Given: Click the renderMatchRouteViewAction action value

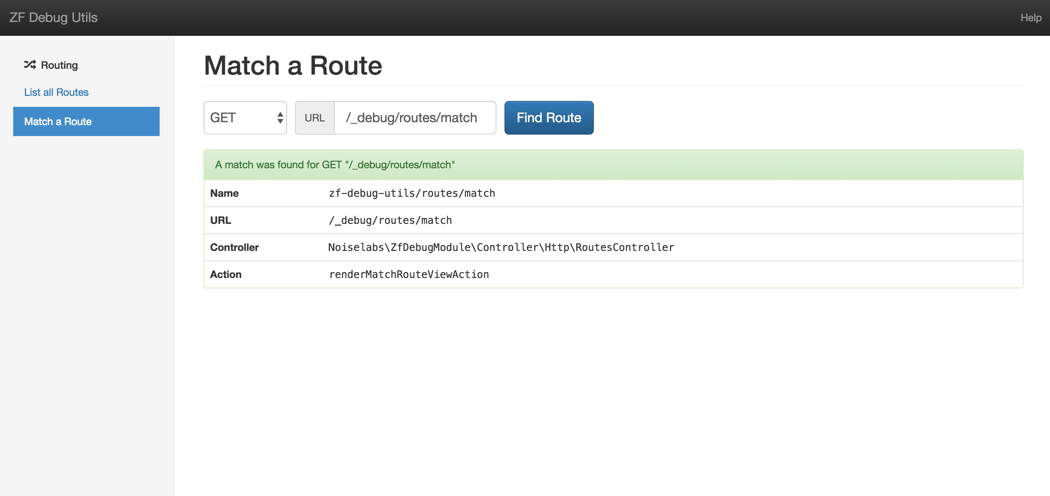Looking at the screenshot, I should 409,274.
